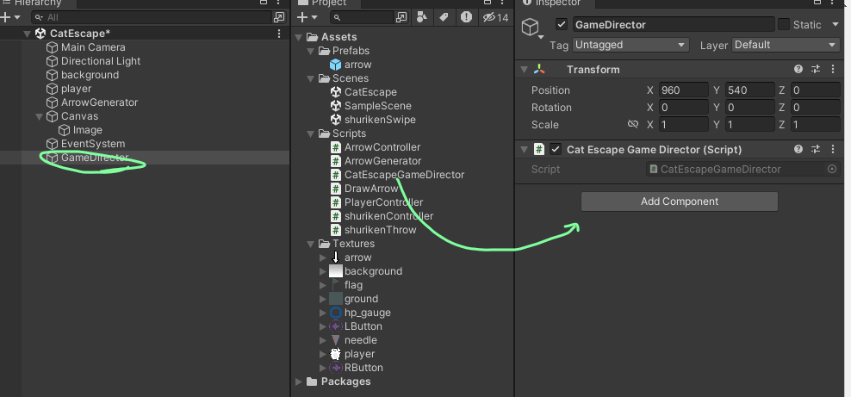
Task: Collapse the CatEscape scene in Hierarchy
Action: click(28, 34)
